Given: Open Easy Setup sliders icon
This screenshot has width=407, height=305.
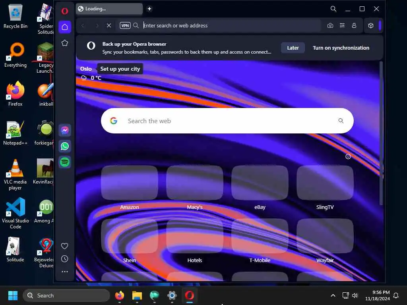Looking at the screenshot, I should (x=342, y=25).
